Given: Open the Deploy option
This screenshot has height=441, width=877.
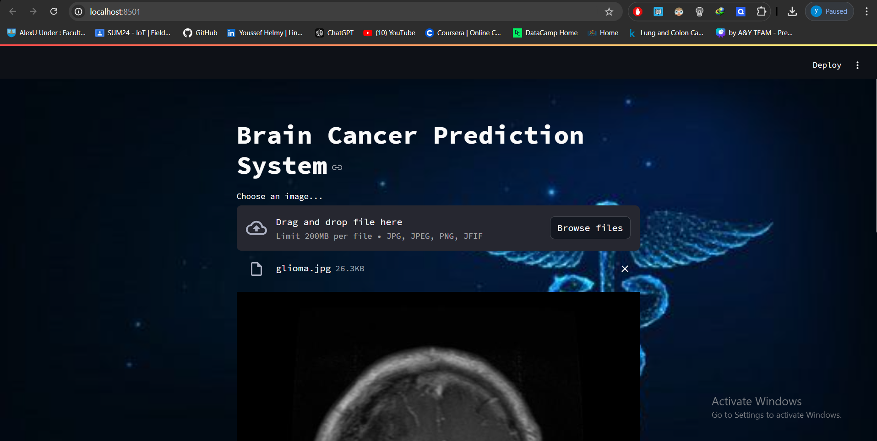Looking at the screenshot, I should pyautogui.click(x=827, y=65).
